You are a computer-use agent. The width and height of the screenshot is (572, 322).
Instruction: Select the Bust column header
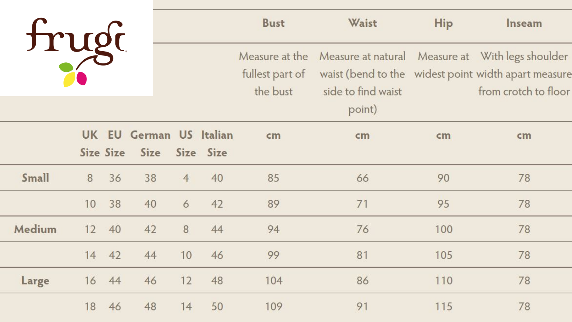(x=273, y=23)
